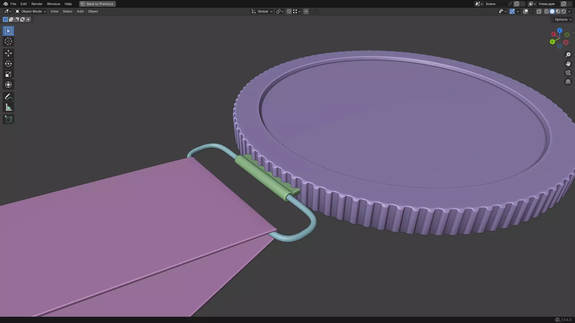
Task: Toggle X-ray display mode
Action: coord(539,11)
